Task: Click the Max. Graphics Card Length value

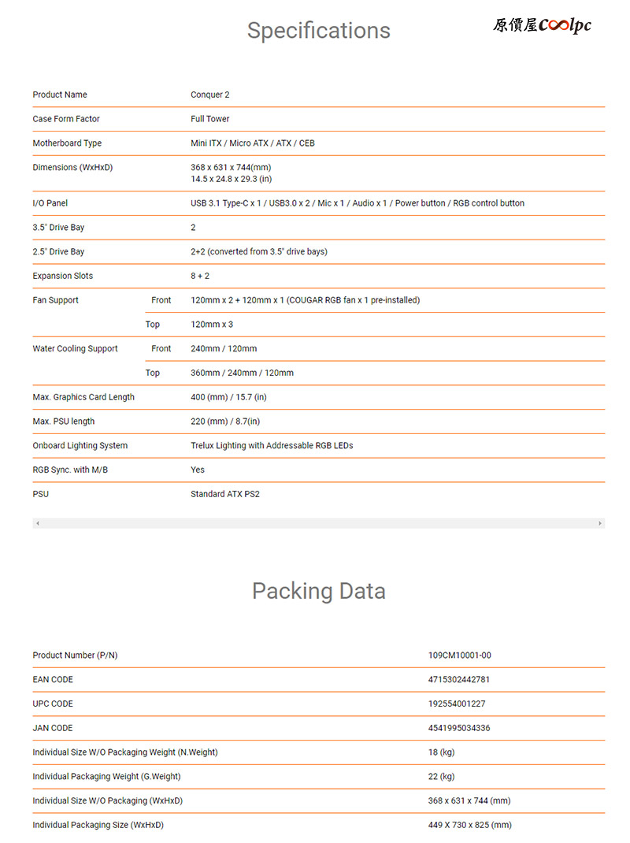Action: tap(228, 397)
